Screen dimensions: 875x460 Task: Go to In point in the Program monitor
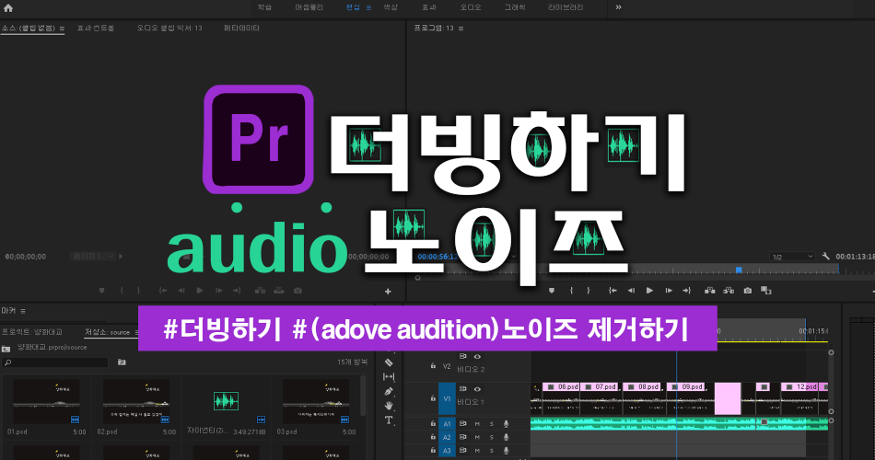click(612, 291)
